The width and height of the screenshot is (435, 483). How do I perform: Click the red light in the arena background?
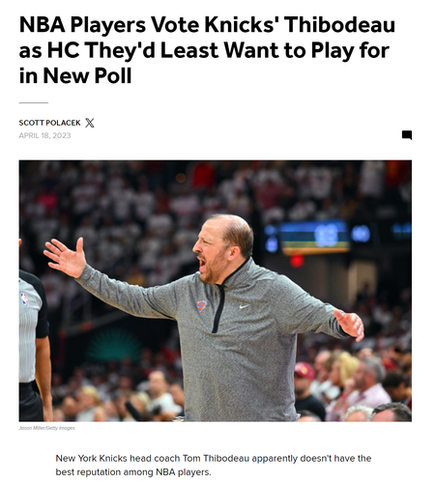point(297,261)
